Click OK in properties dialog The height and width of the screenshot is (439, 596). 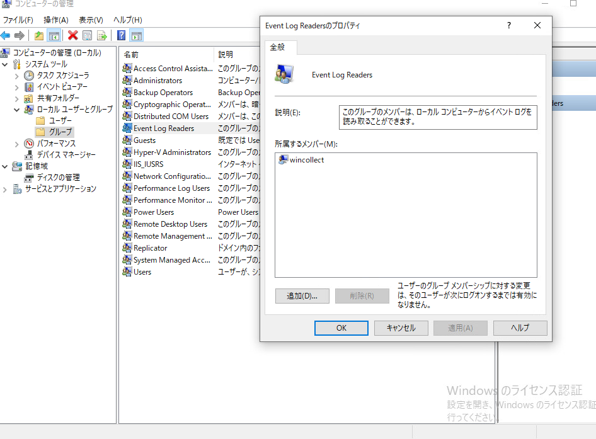pyautogui.click(x=341, y=328)
